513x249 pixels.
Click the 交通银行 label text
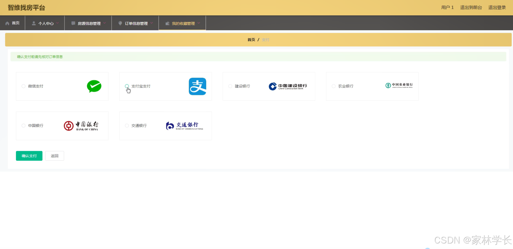click(139, 125)
